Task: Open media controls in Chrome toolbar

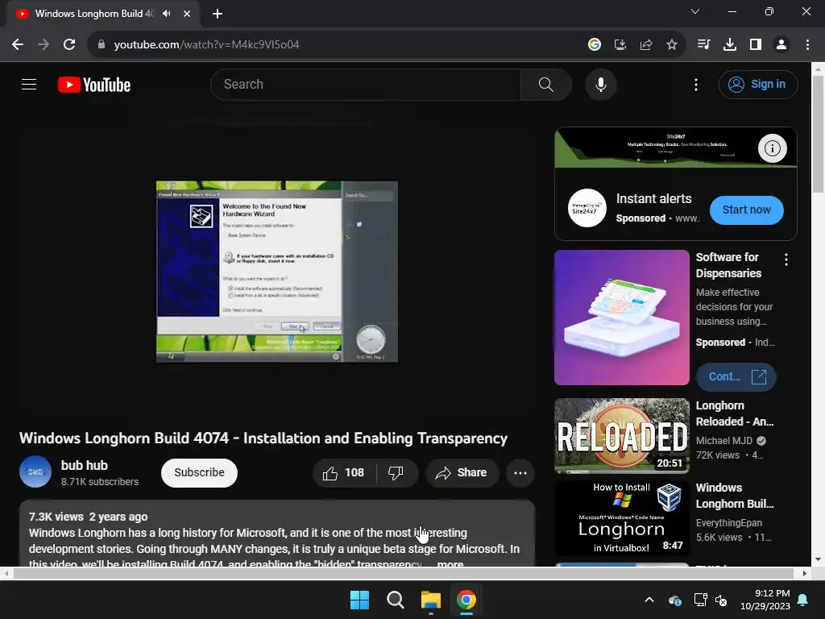Action: point(703,45)
